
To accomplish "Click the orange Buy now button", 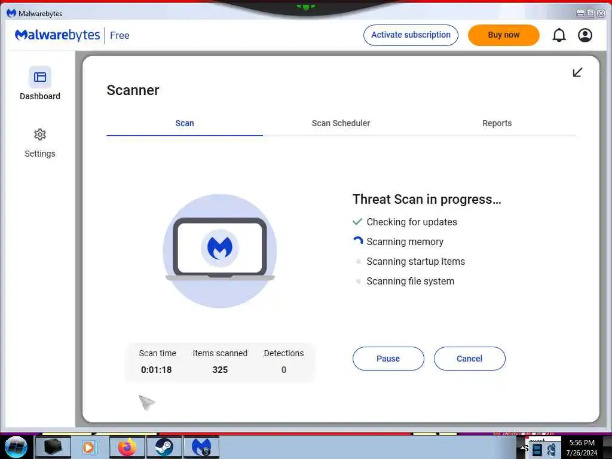I will (x=503, y=35).
